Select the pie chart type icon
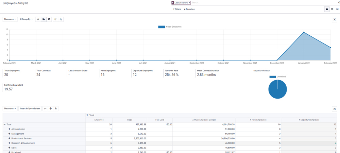This screenshot has height=153, width=340. [x=49, y=19]
